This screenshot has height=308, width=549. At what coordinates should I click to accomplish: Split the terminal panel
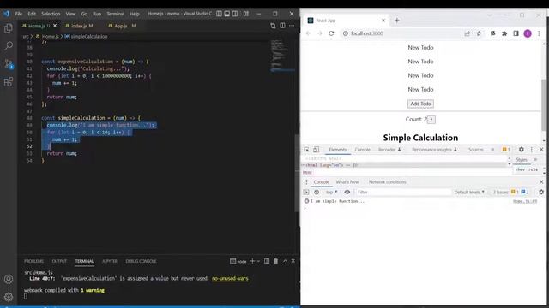(x=267, y=261)
